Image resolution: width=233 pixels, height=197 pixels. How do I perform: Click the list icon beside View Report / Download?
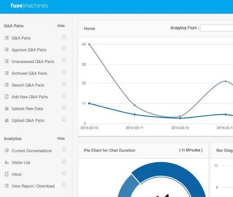(6, 186)
